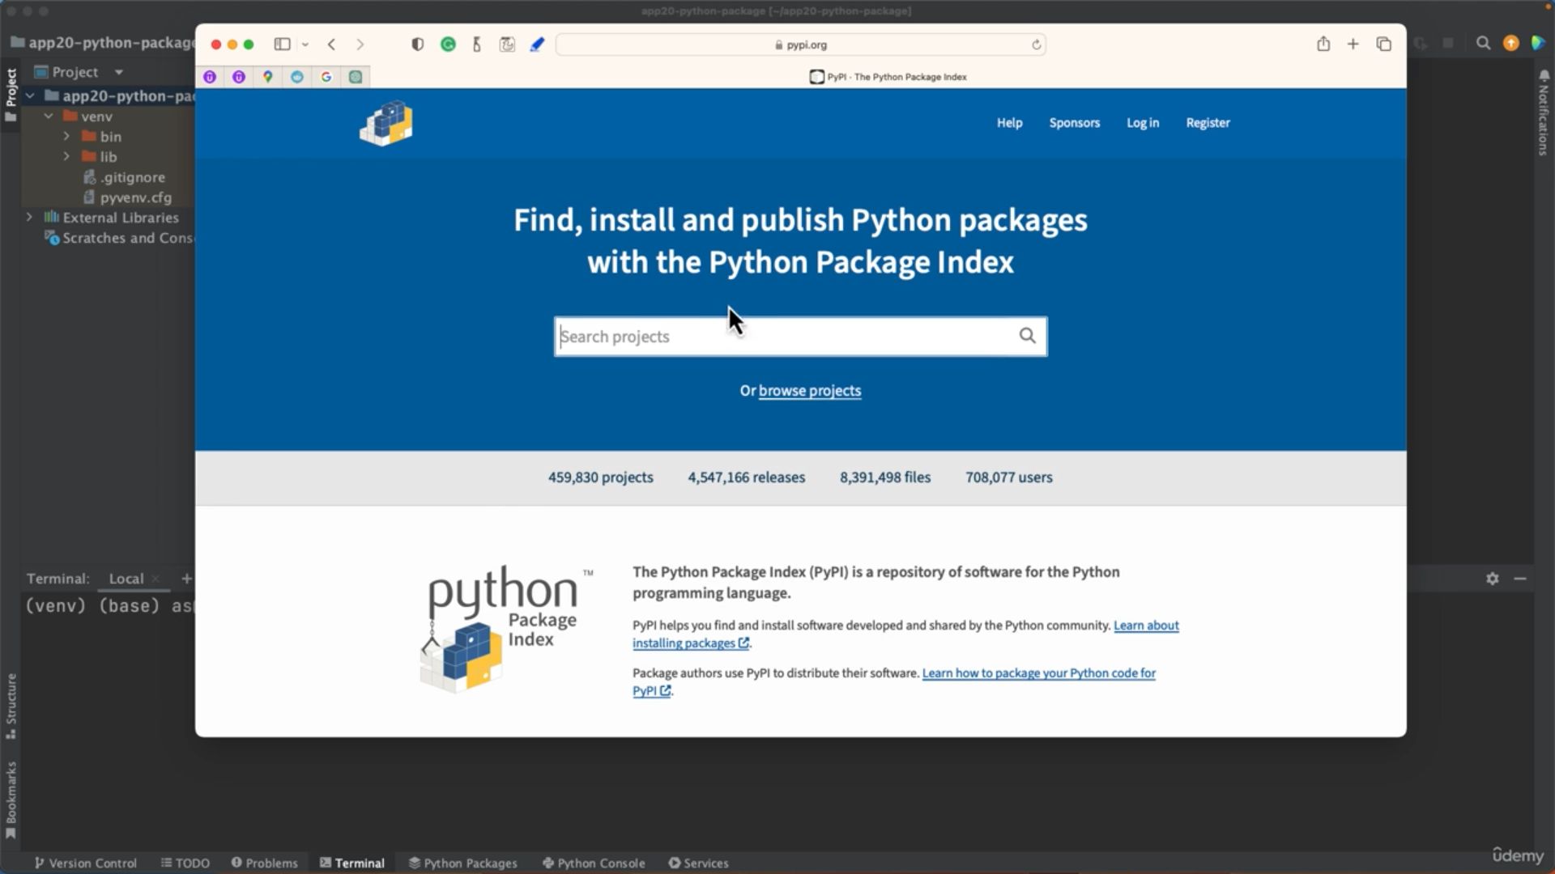Add a new terminal session tab
1555x874 pixels.
tap(186, 579)
